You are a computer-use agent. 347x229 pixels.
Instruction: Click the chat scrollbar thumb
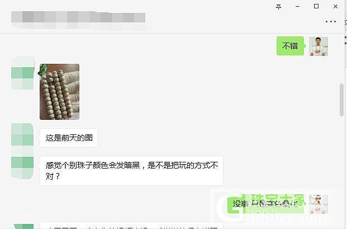pyautogui.click(x=341, y=100)
